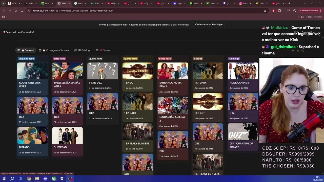Open Task View on the taskbar
Screen dimensions: 324x182
[x=20, y=179]
